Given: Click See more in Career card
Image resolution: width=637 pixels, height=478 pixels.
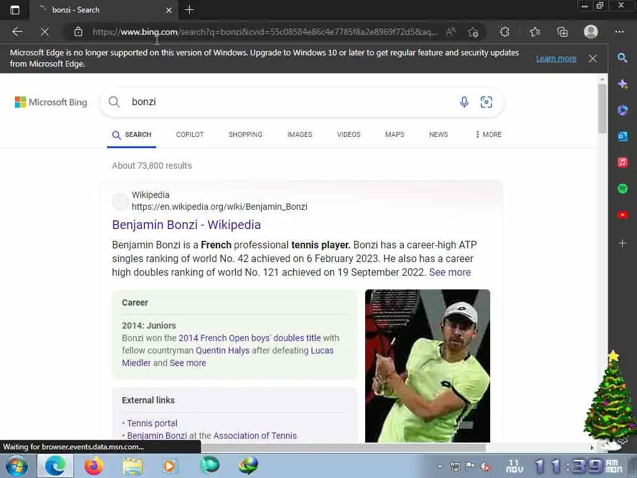Looking at the screenshot, I should pyautogui.click(x=188, y=363).
